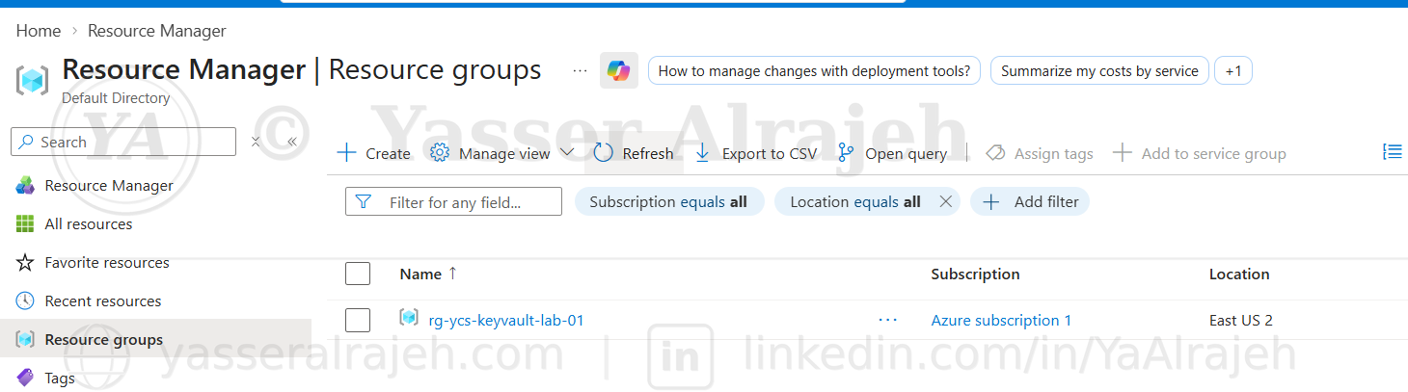
Task: Click the Tags icon in sidebar
Action: pos(25,379)
